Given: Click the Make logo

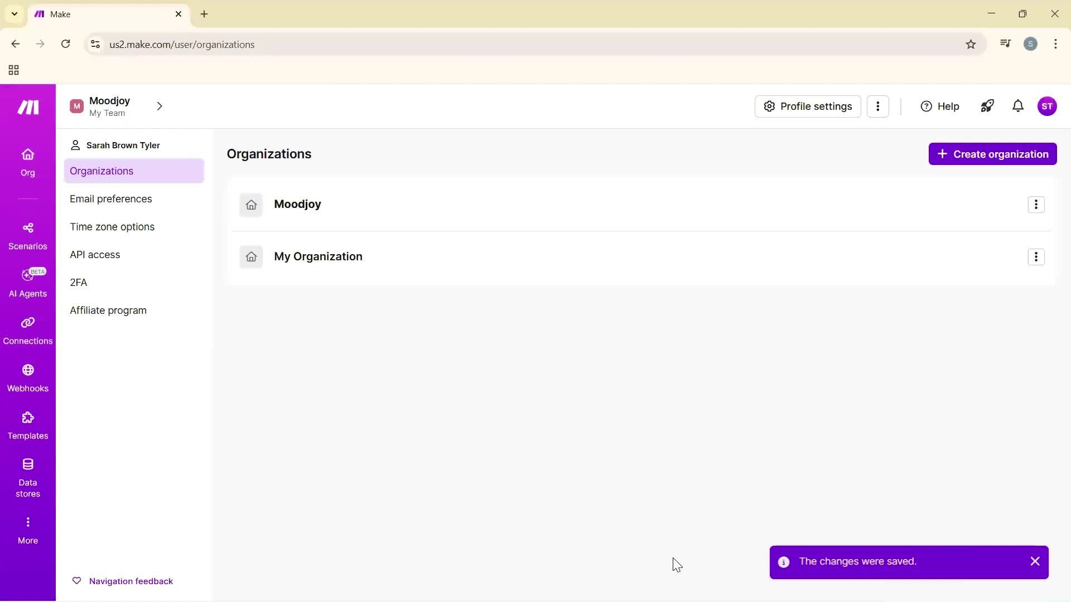Looking at the screenshot, I should (x=27, y=106).
